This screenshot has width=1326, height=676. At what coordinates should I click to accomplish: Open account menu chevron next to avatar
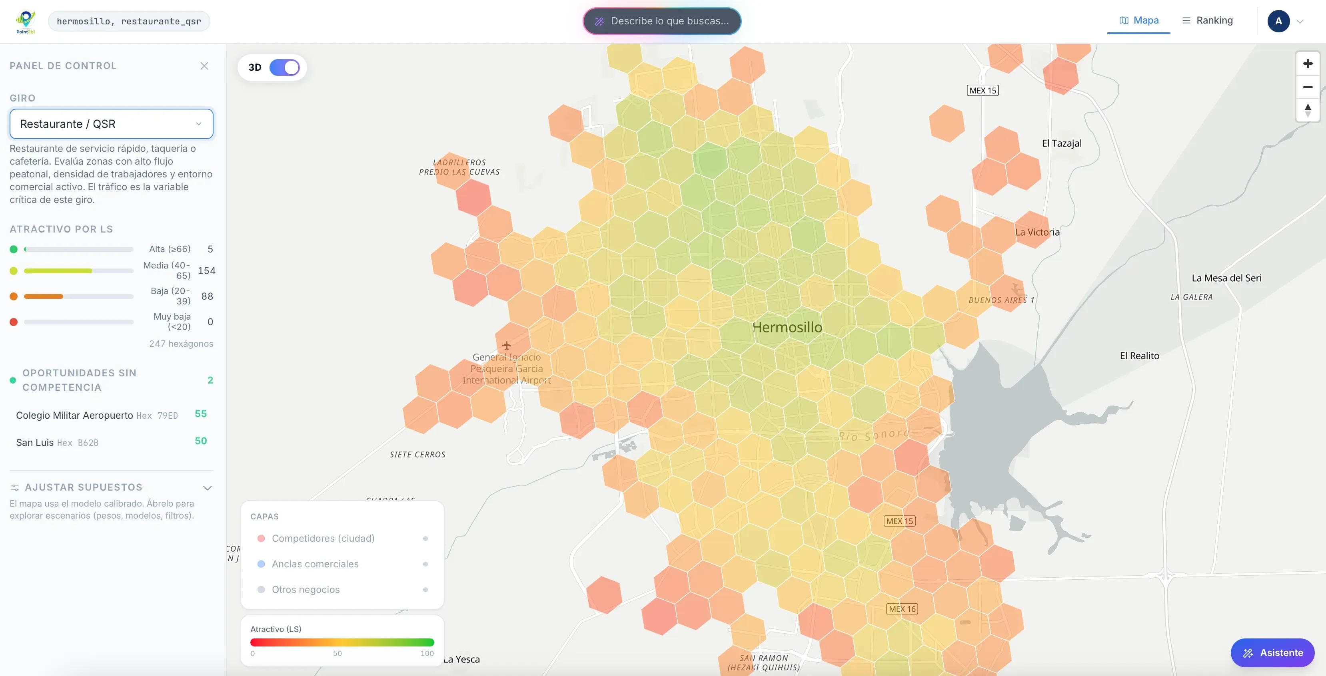(1300, 22)
